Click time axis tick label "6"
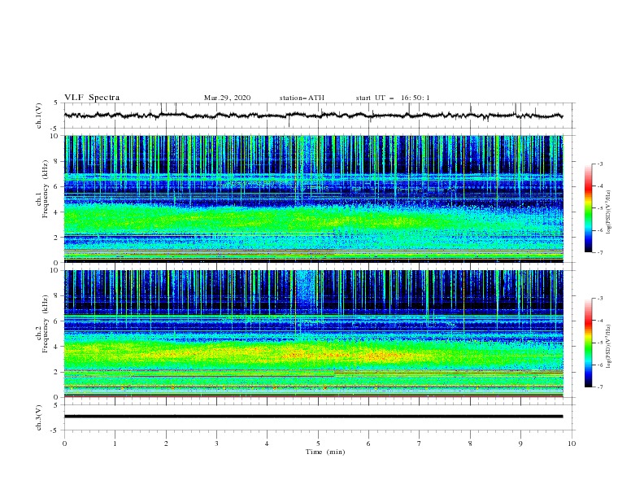Image resolution: width=644 pixels, height=498 pixels. [x=369, y=443]
